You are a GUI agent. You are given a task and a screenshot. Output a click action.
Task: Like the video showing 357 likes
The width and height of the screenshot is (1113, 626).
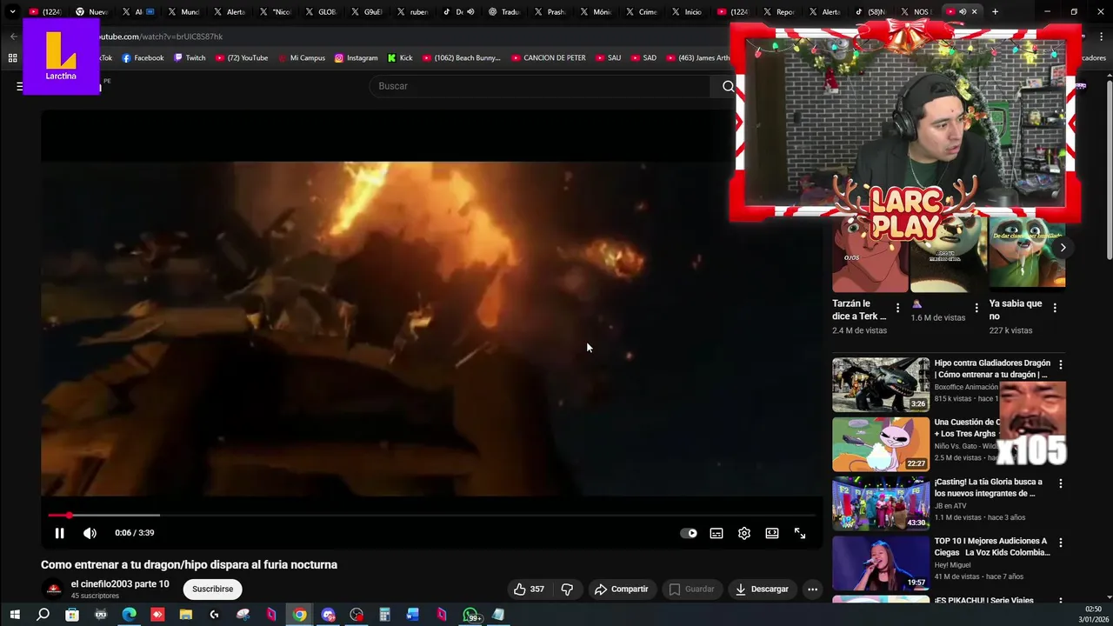[x=529, y=589]
